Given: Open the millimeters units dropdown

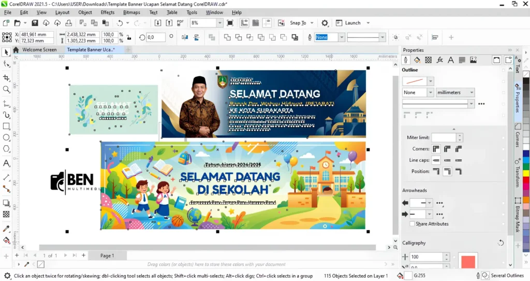Looking at the screenshot, I should coord(455,92).
